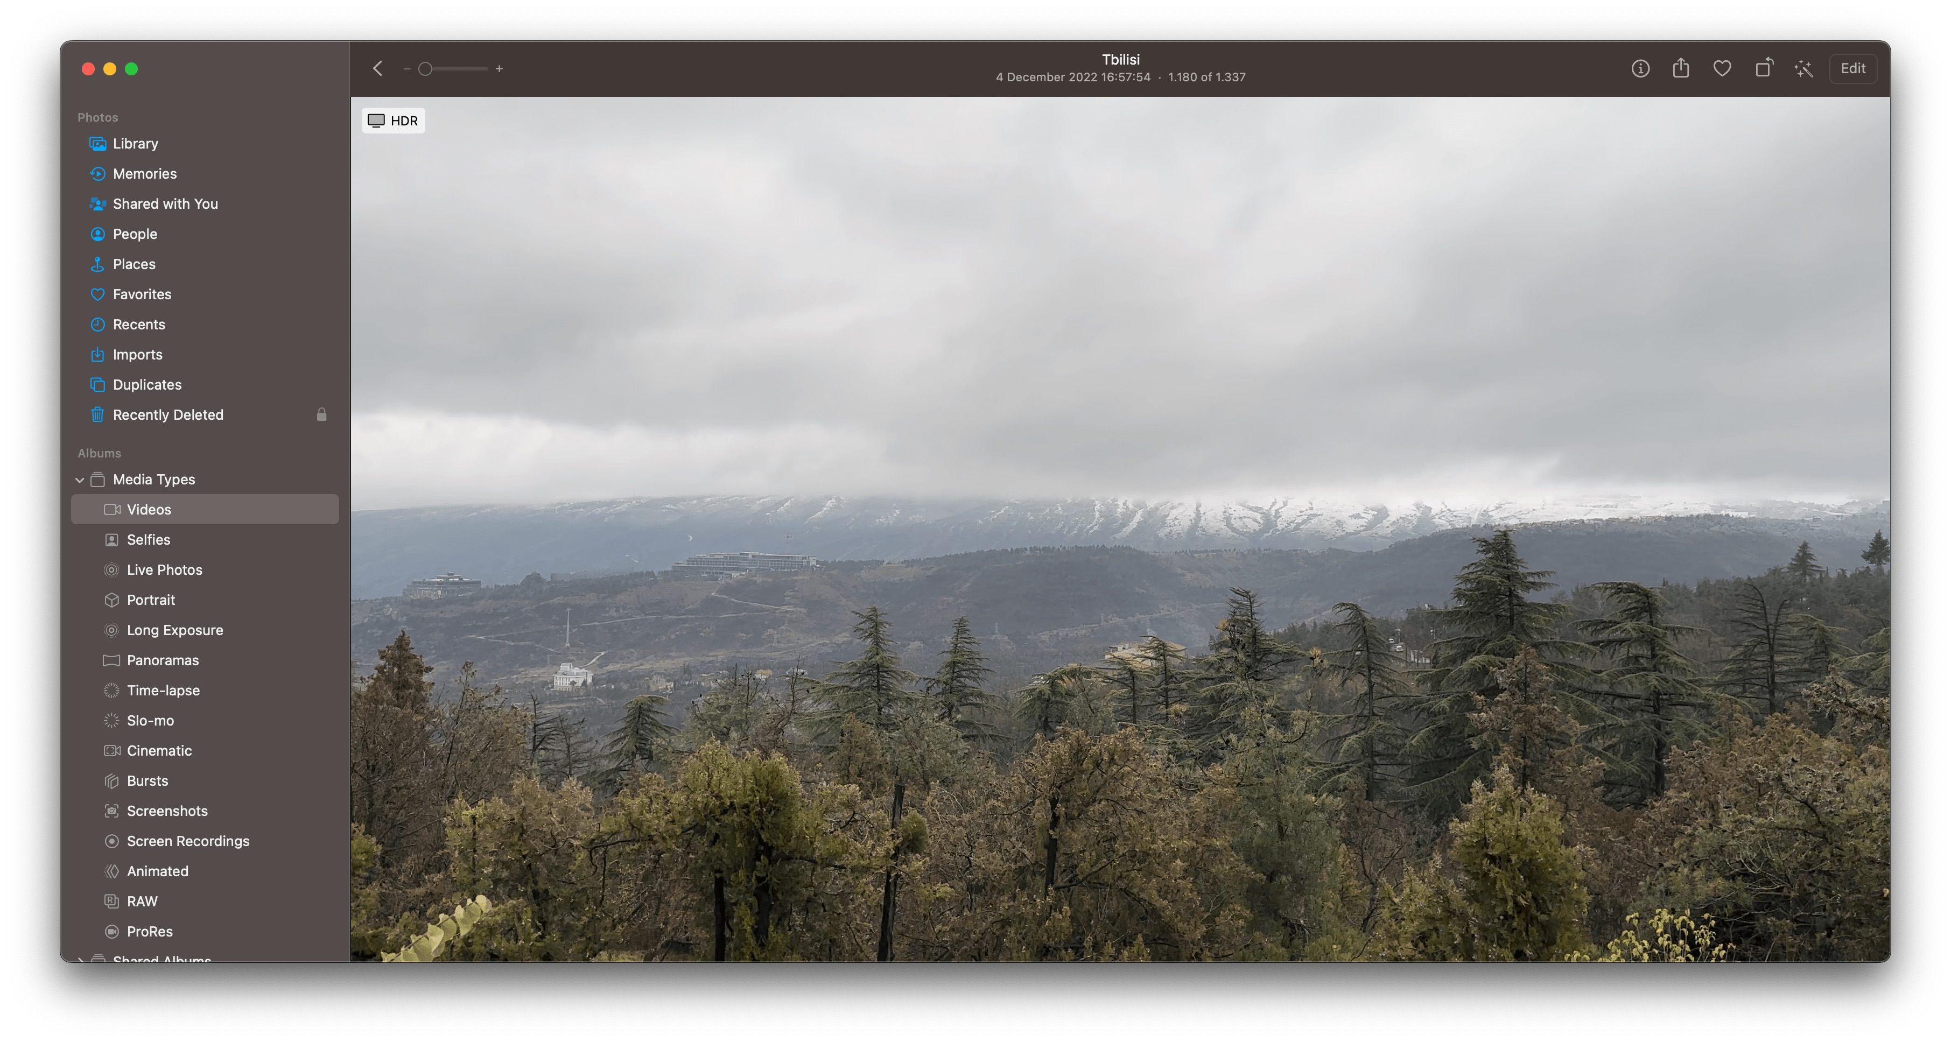The image size is (1951, 1042).
Task: Select the Places sidebar item
Action: (x=134, y=264)
